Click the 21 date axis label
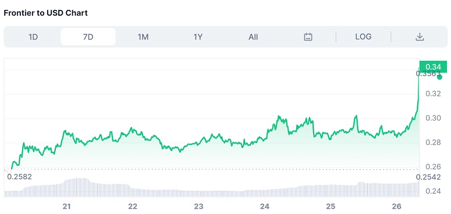 pyautogui.click(x=67, y=206)
